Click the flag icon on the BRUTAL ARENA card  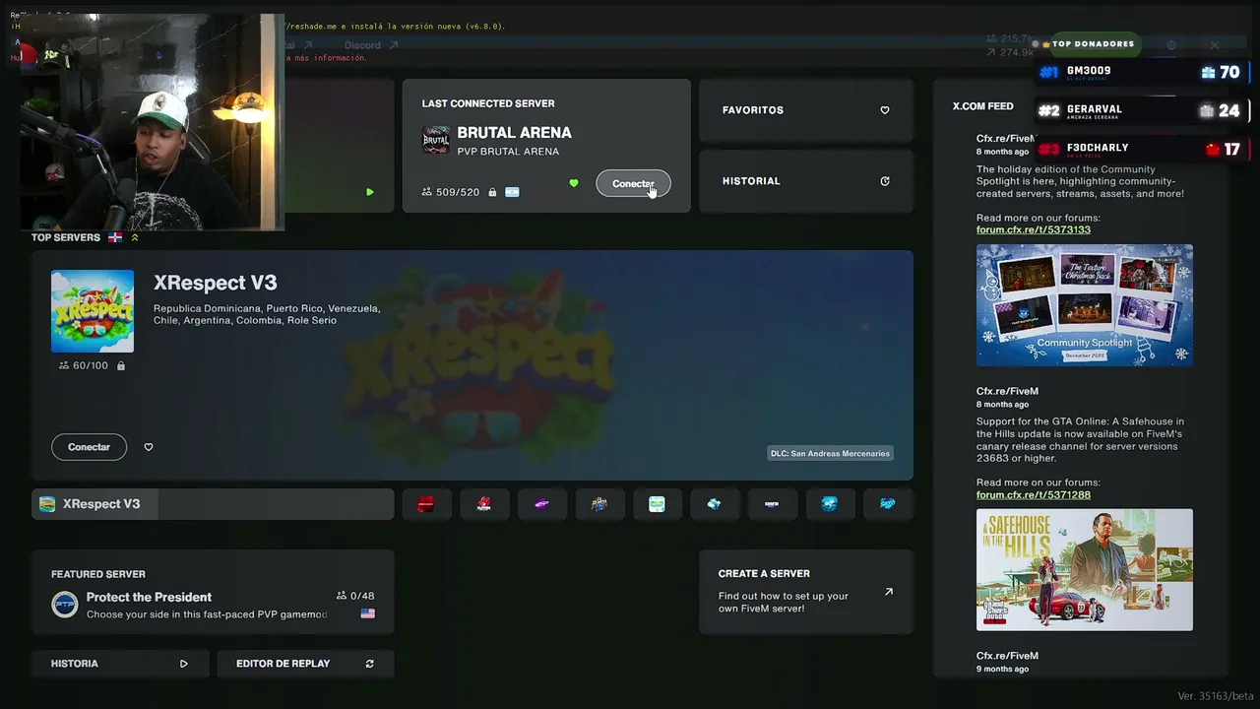coord(512,192)
